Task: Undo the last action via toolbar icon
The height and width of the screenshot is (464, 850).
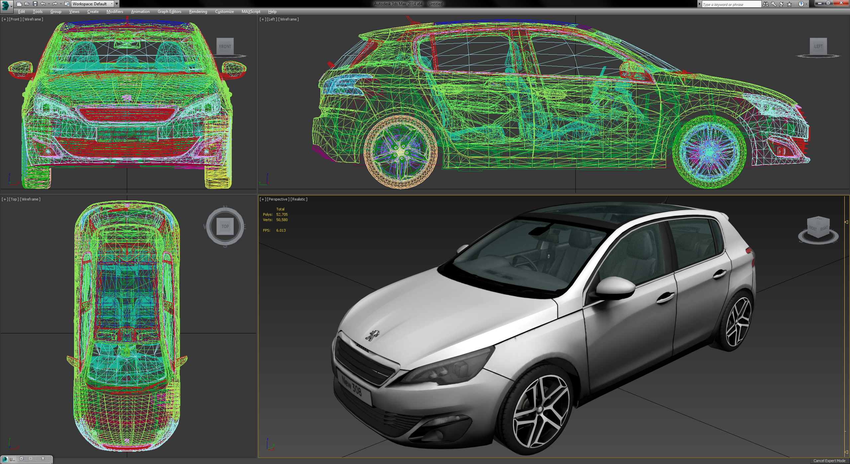Action: tap(43, 4)
